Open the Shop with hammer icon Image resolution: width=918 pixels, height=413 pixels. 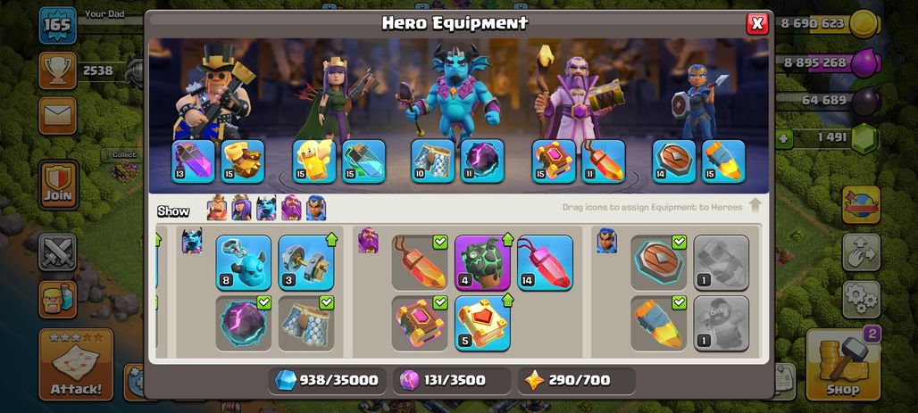pyautogui.click(x=843, y=364)
